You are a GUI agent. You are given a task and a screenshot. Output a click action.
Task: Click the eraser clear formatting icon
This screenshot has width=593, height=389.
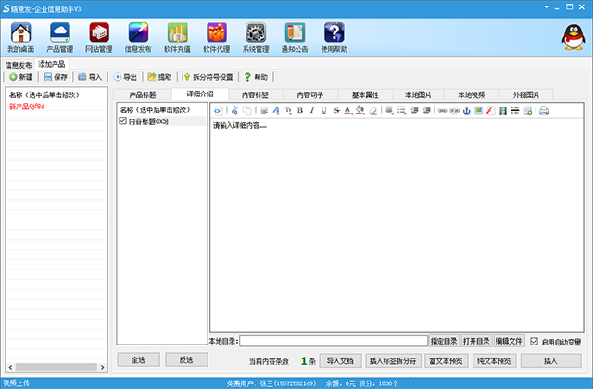[372, 111]
